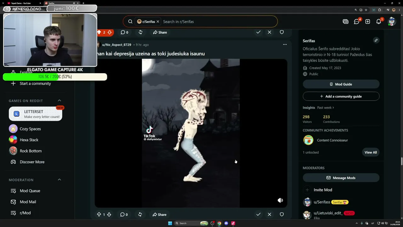Image resolution: width=403 pixels, height=227 pixels.
Task: Open mod shield actions for the video post
Action: pos(282,214)
